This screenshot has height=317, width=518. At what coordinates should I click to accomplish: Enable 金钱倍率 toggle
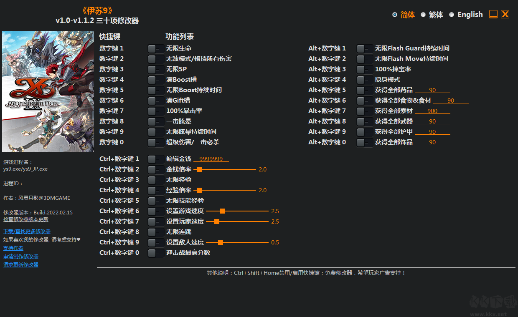[156, 170]
